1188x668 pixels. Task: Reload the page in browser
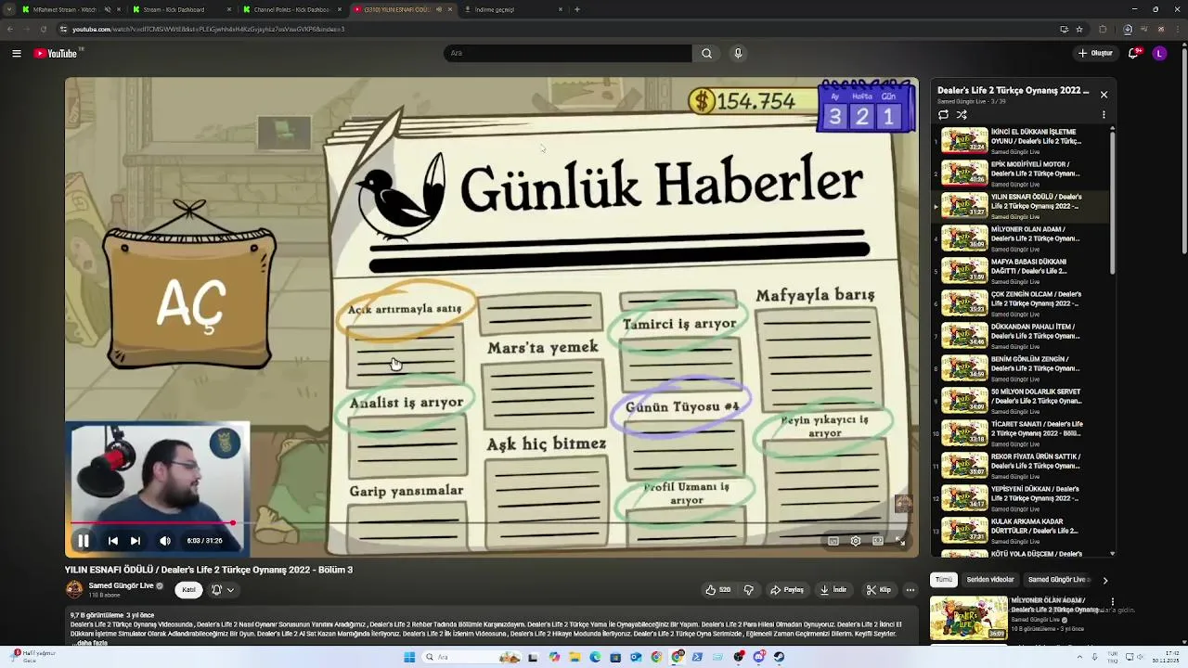pyautogui.click(x=43, y=29)
